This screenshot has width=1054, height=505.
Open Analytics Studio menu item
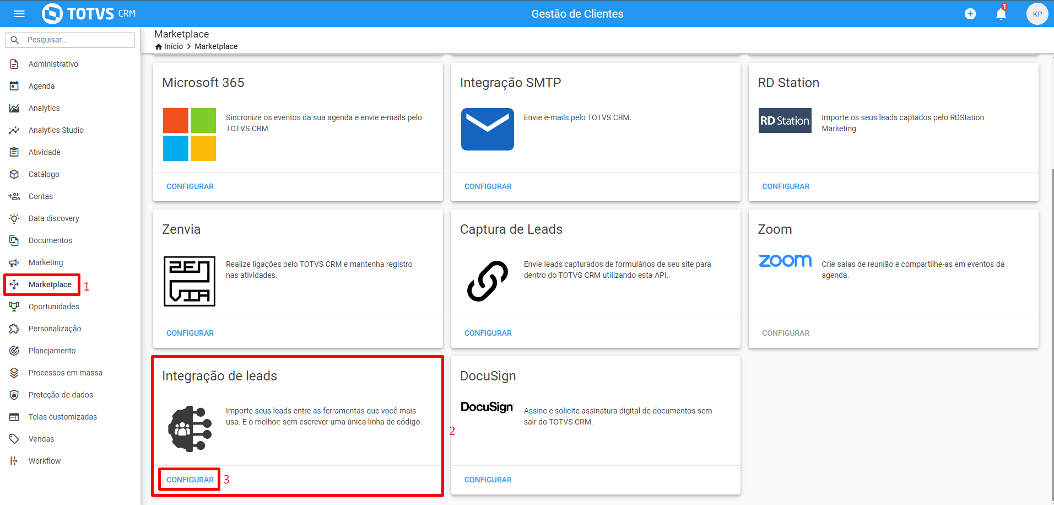[x=56, y=130]
